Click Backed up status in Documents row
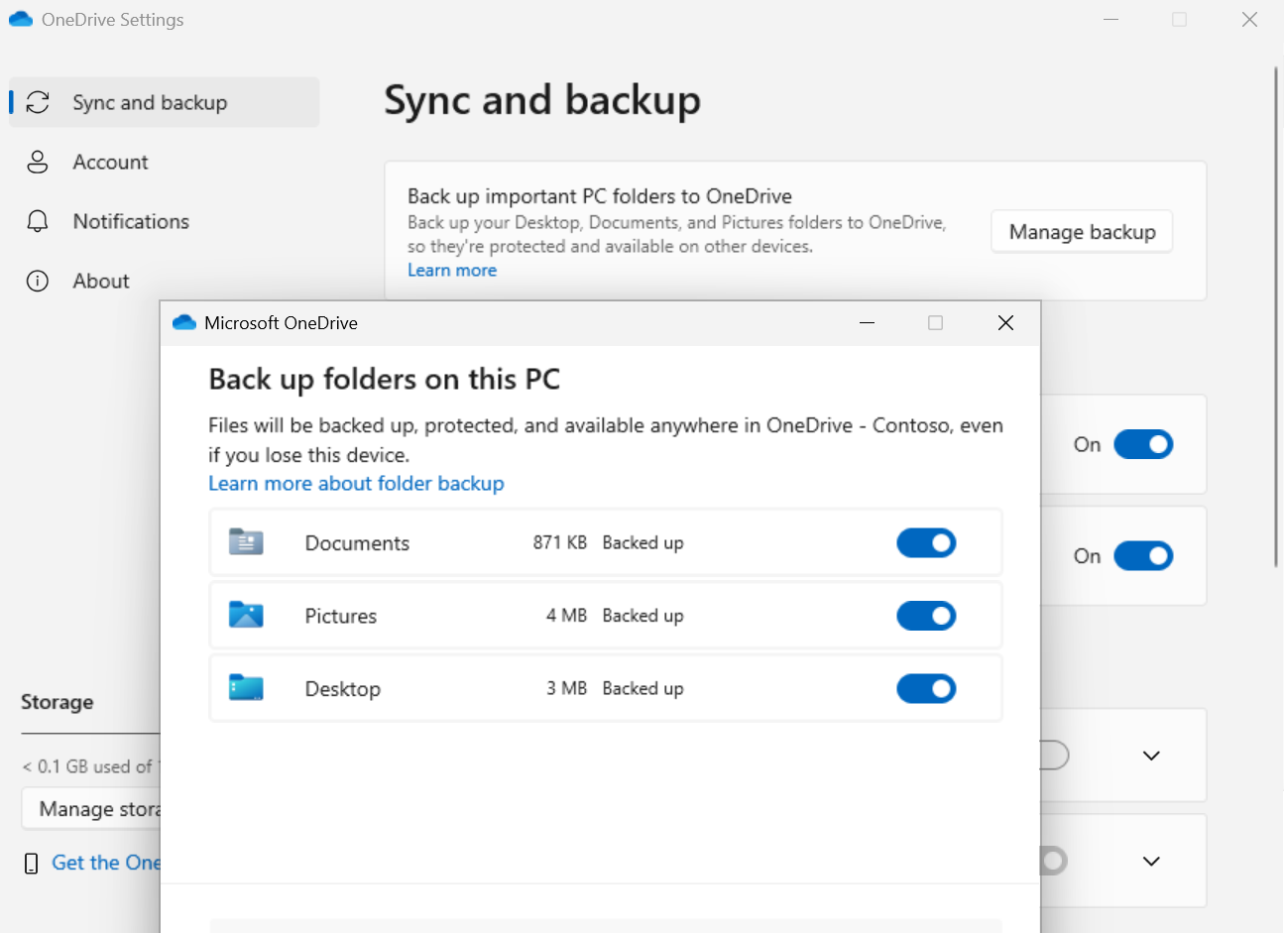The image size is (1284, 933). [642, 542]
